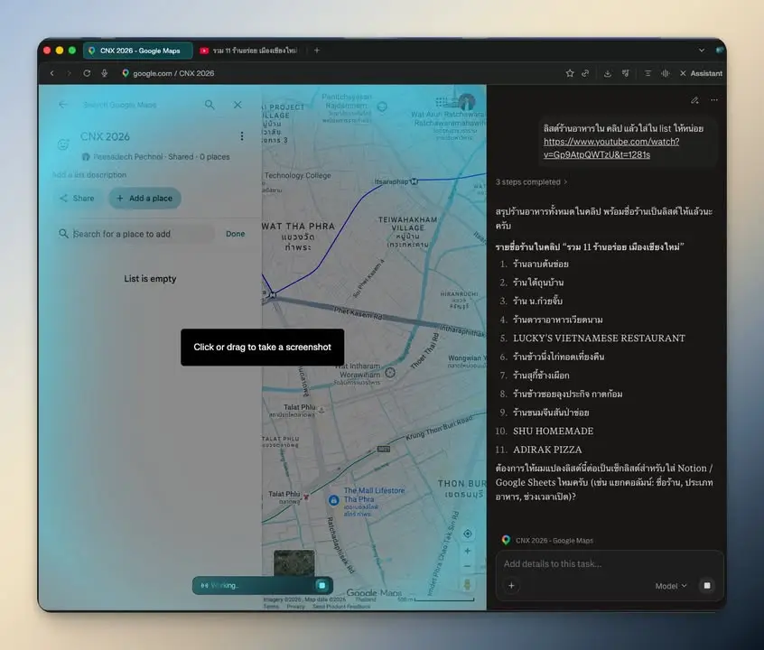Click the reader list lines icon in toolbar

648,73
